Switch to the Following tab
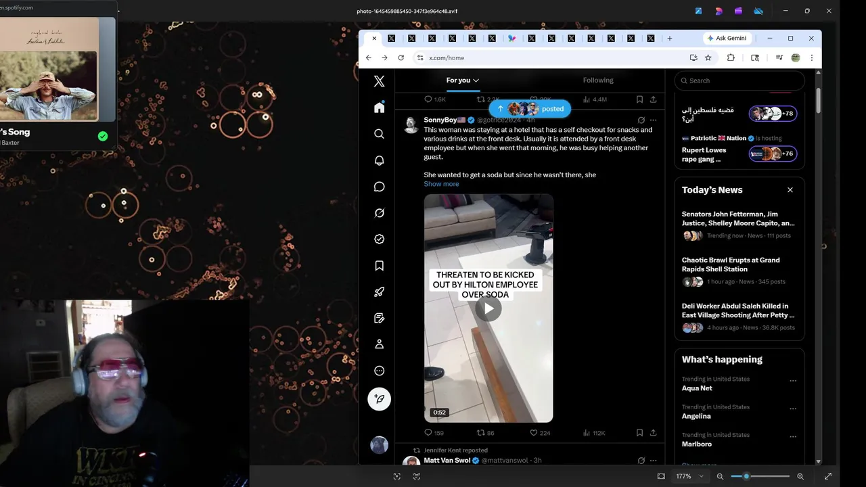Screen dimensions: 866x487 598,80
